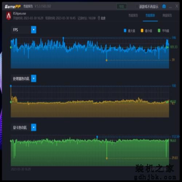Expand the 处理器热功耗 dropdown arrow
182x182 pixels.
pos(33,78)
